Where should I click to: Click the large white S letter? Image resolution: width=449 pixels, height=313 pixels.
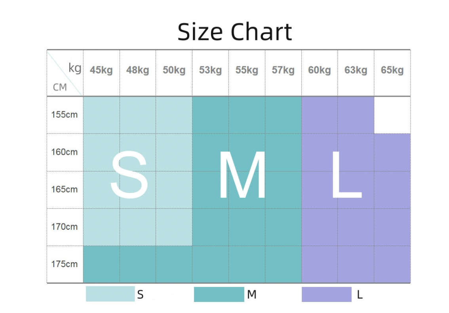click(x=129, y=175)
